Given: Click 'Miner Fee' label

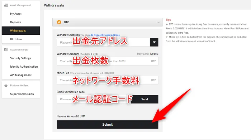Looking at the screenshot, I should (x=63, y=73).
